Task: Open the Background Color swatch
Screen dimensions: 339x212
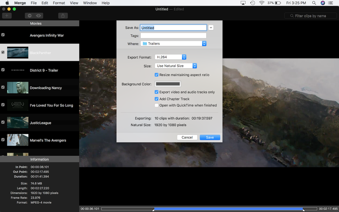Action: click(168, 84)
